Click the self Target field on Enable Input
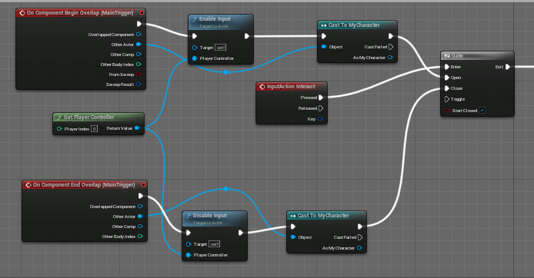This screenshot has width=534, height=278. coord(221,48)
